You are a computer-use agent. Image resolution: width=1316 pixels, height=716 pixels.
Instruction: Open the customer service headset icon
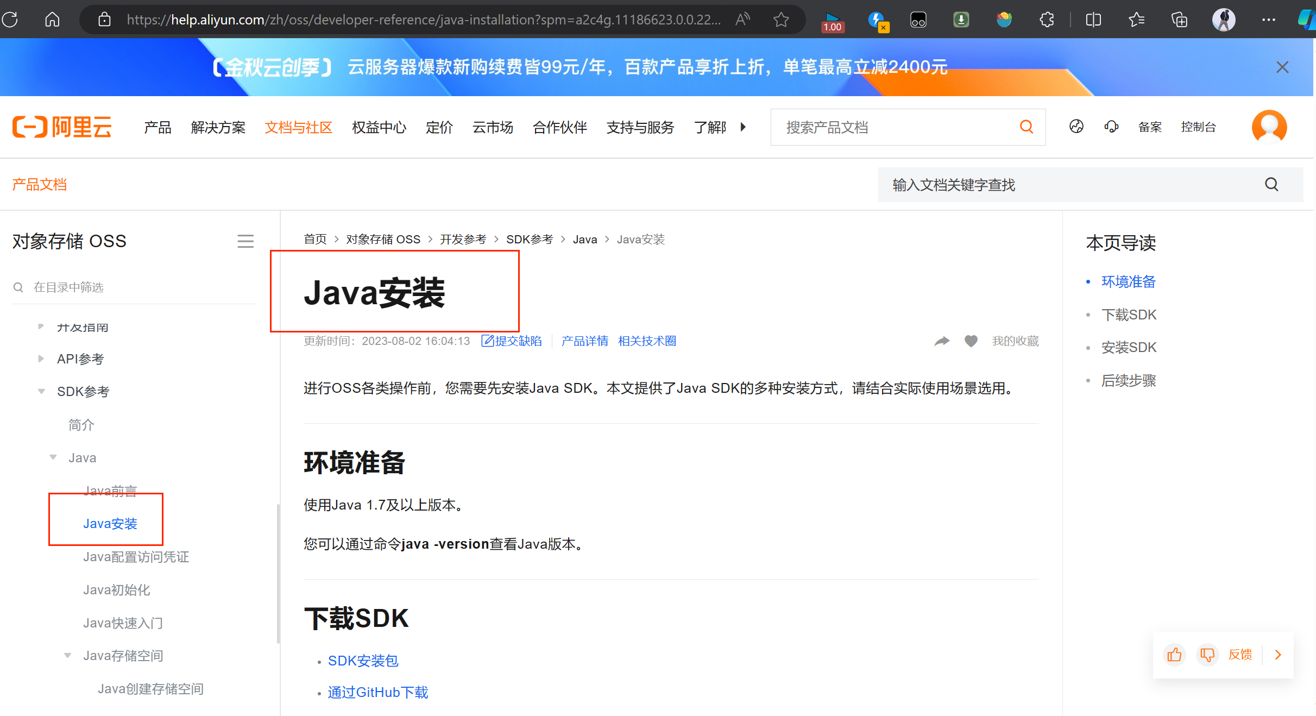[x=1111, y=127]
